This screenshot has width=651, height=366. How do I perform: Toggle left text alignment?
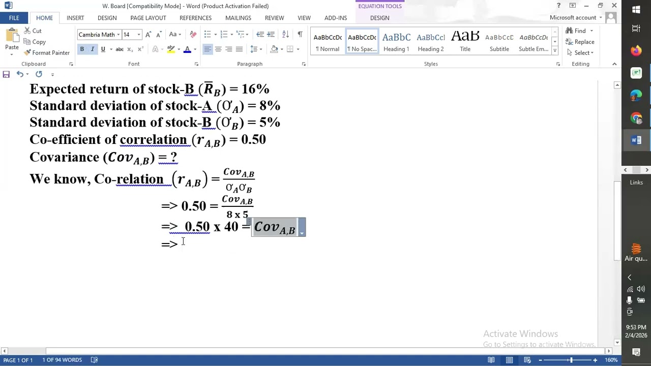pos(208,49)
